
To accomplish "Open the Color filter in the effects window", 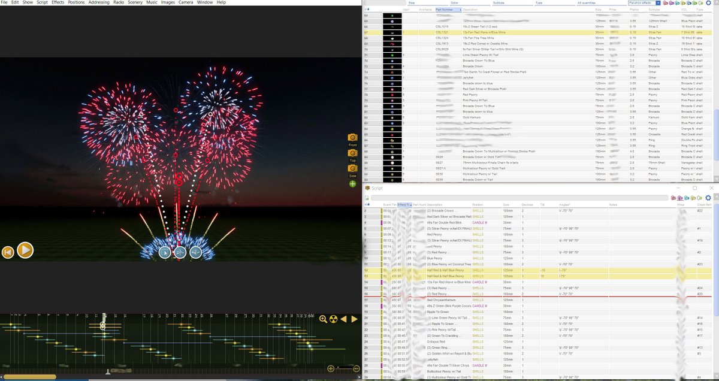I will [x=470, y=3].
